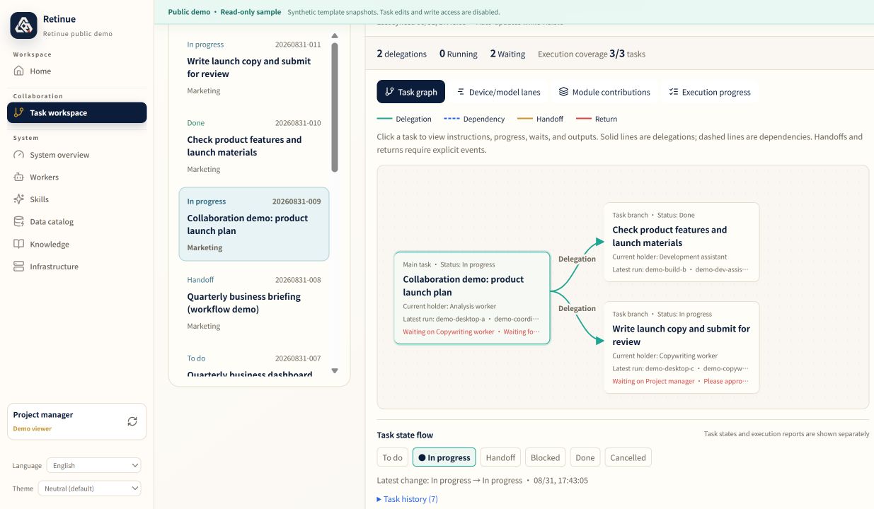Select task 20260831-009 Collaboration demo
Screen dimensions: 874x509
click(x=254, y=224)
